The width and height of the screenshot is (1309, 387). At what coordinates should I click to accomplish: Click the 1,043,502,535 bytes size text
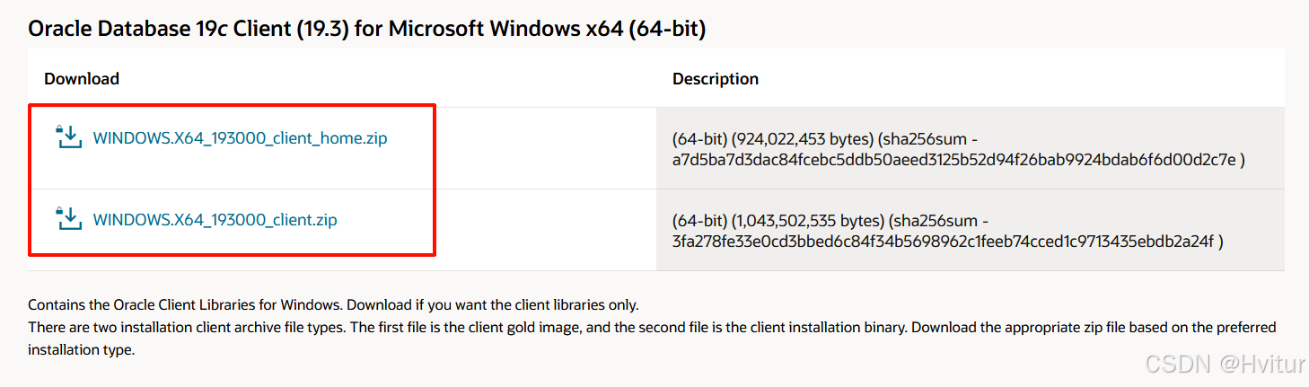(808, 221)
